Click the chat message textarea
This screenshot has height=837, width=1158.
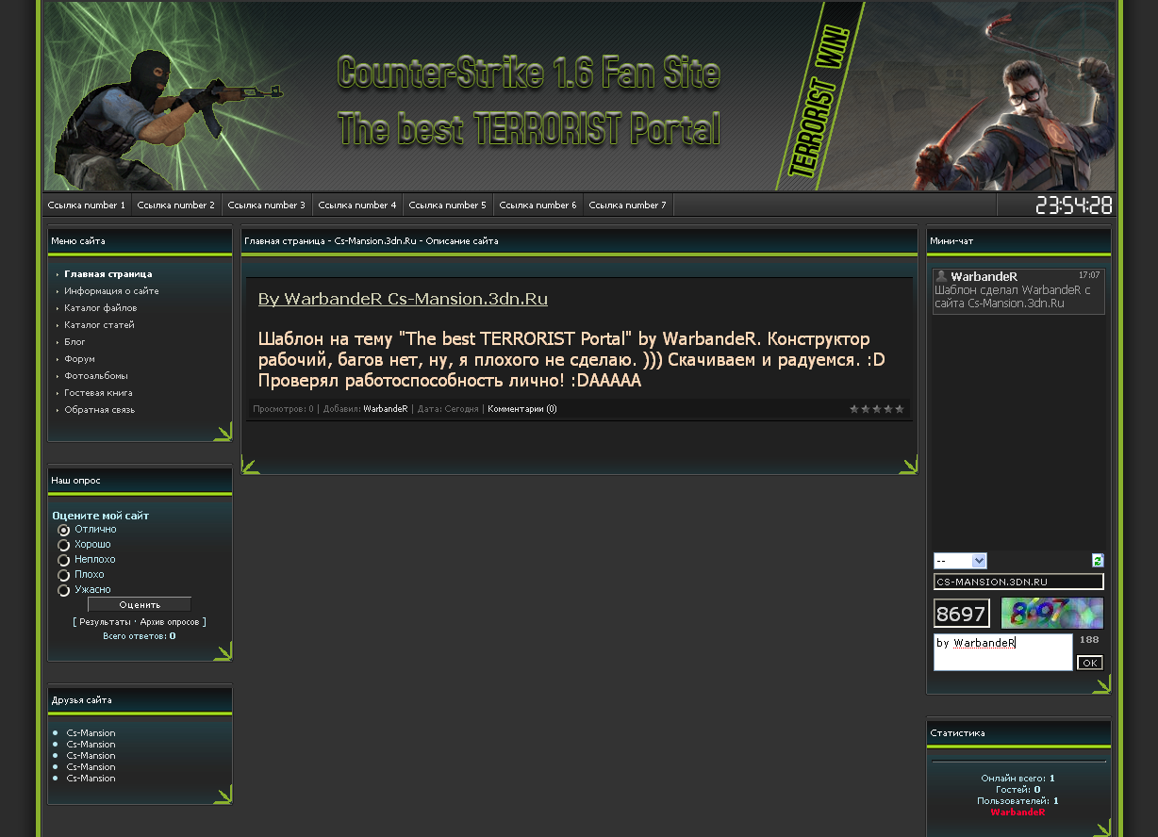tap(1003, 652)
